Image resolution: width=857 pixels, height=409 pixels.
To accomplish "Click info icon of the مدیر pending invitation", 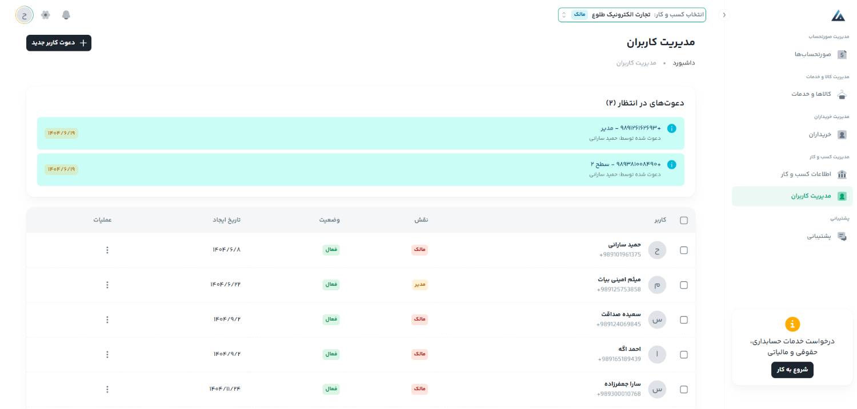I will click(672, 128).
